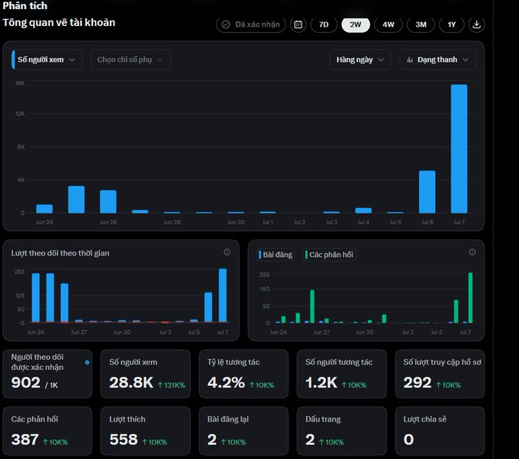Viewport: 519px width, 459px height.
Task: Click the info icon in the posts and replies chart
Action: pyautogui.click(x=472, y=252)
